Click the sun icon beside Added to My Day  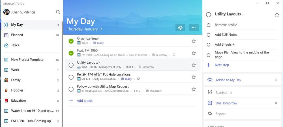(x=210, y=80)
